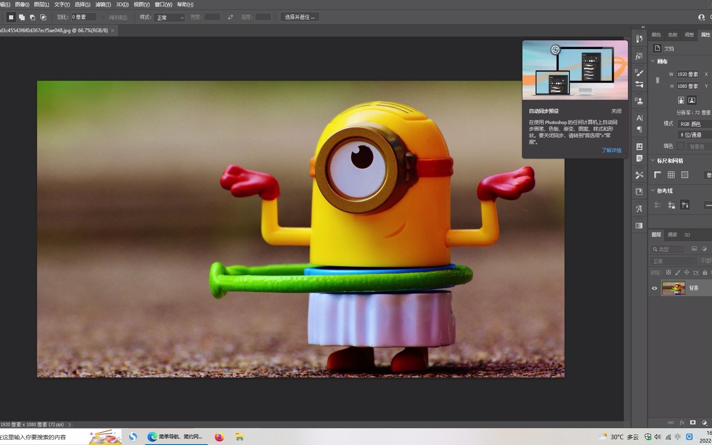Toggle guides visibility icon

tap(658, 205)
